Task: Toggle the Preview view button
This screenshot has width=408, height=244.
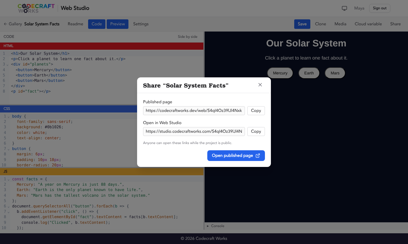Action: coord(118,24)
